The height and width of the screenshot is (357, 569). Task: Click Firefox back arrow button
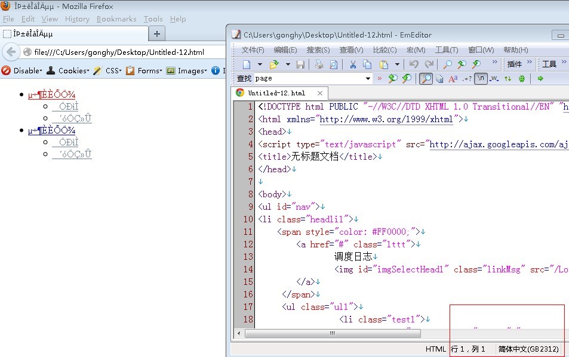point(11,52)
